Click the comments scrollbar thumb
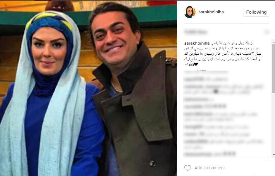Screen dimensions: 275x176 pos(274,69)
